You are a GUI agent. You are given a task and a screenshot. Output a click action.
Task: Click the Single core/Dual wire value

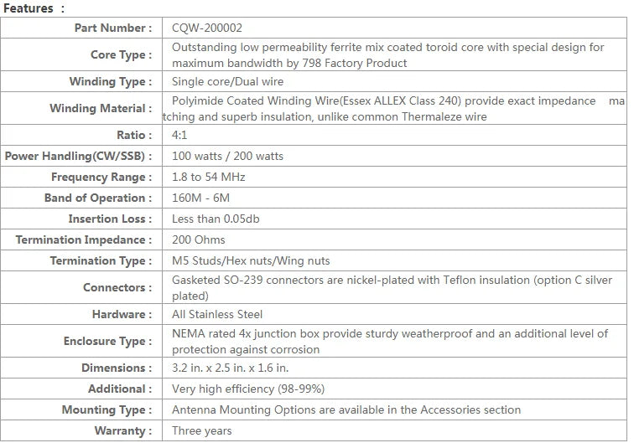(227, 81)
